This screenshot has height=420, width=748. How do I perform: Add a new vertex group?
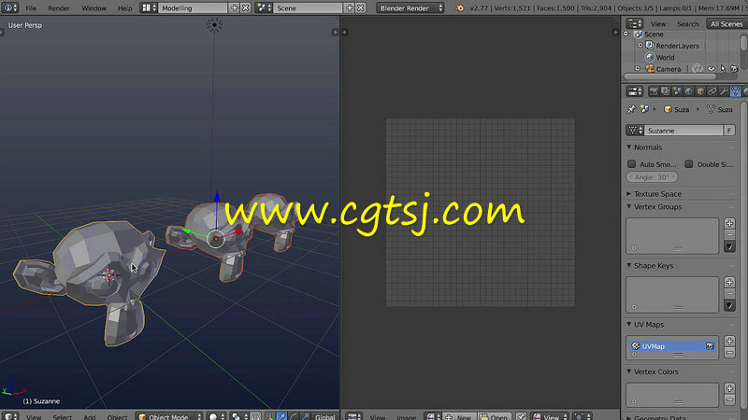coord(729,223)
